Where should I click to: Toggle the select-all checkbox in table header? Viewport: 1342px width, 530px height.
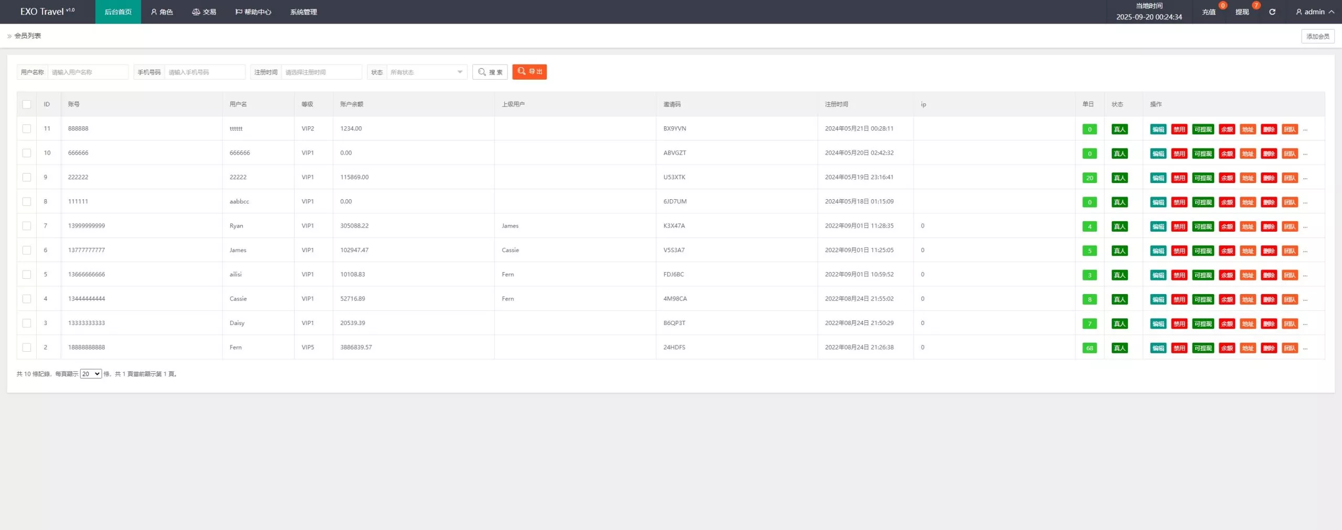pyautogui.click(x=27, y=104)
